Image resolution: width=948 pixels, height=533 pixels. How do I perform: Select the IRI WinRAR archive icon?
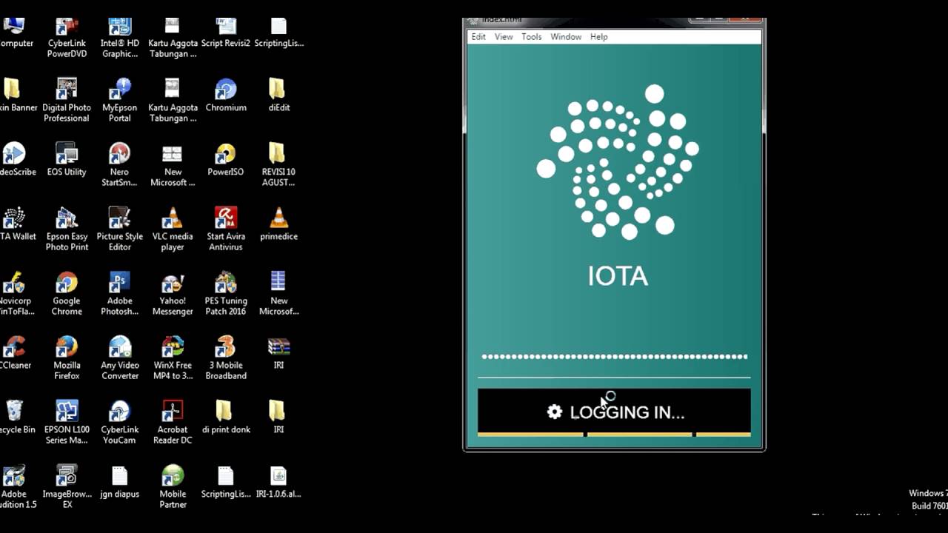(278, 353)
